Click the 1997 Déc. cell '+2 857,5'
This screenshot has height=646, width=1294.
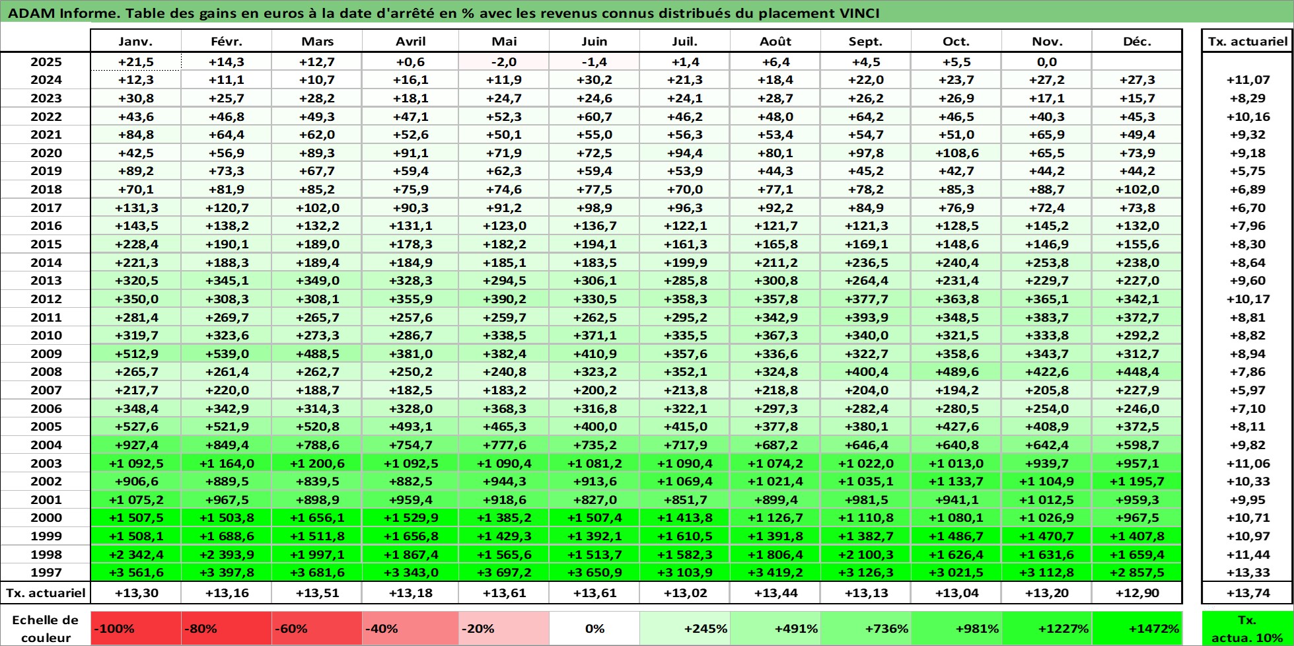(1137, 572)
